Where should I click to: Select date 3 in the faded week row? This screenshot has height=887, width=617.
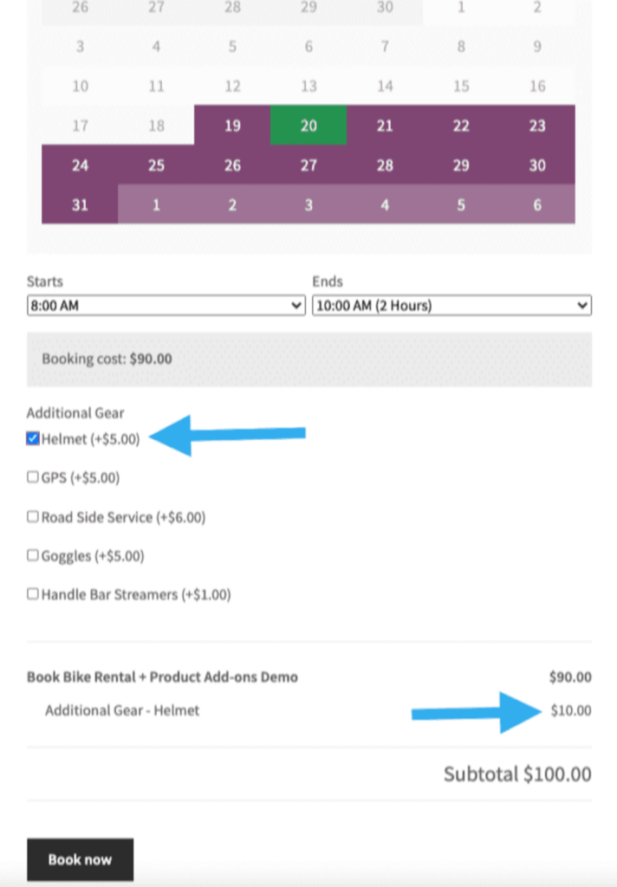[x=308, y=205]
